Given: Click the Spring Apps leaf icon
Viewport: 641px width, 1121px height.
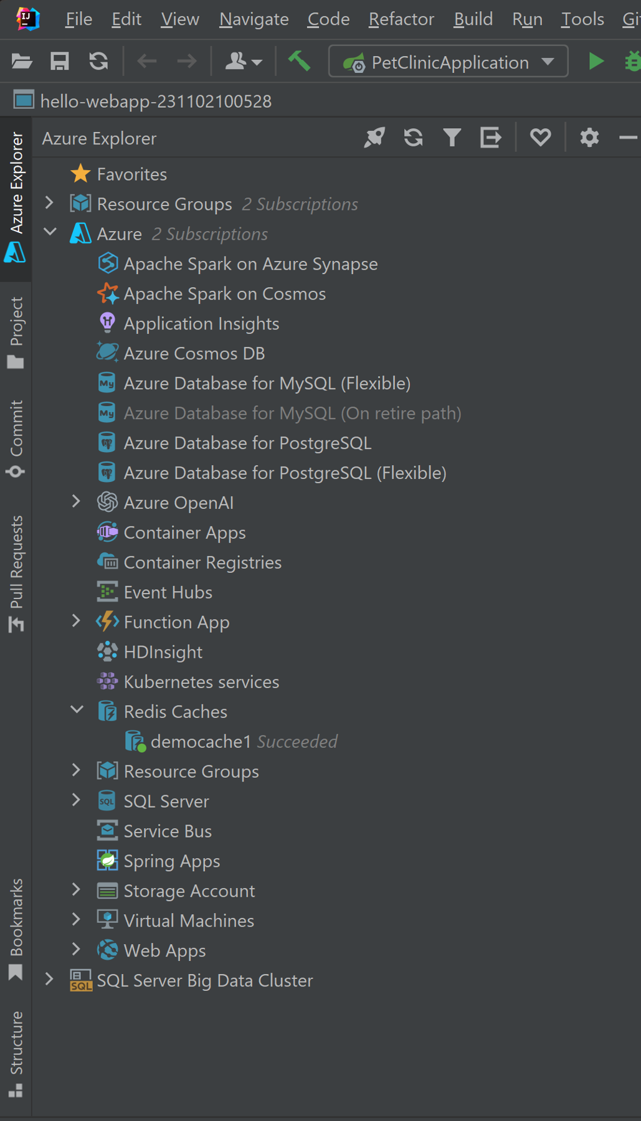Looking at the screenshot, I should point(108,861).
